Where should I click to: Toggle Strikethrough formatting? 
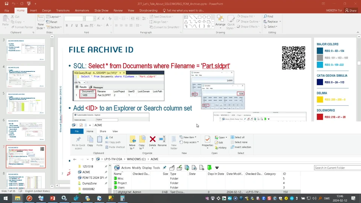tap(86, 26)
